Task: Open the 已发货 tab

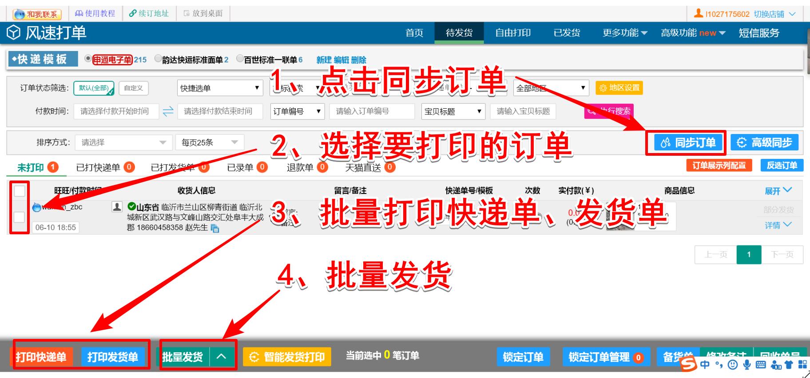Action: click(x=567, y=33)
